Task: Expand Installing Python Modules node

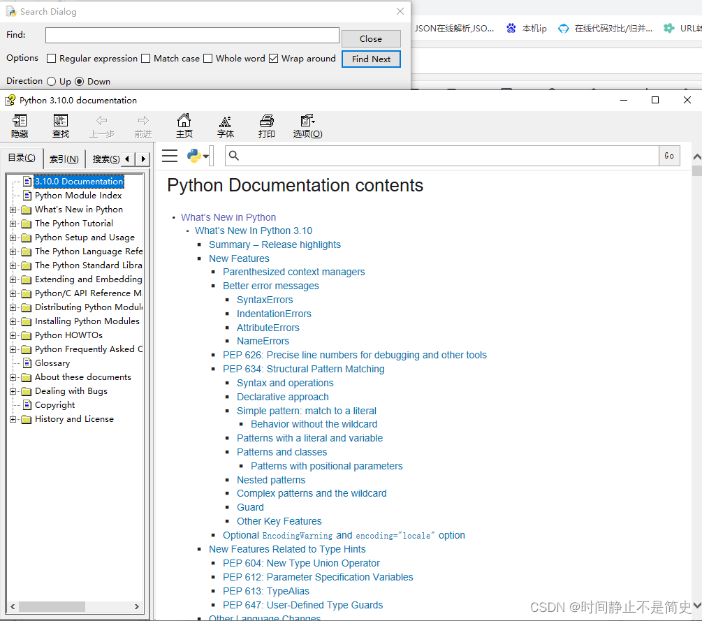Action: pyautogui.click(x=13, y=321)
